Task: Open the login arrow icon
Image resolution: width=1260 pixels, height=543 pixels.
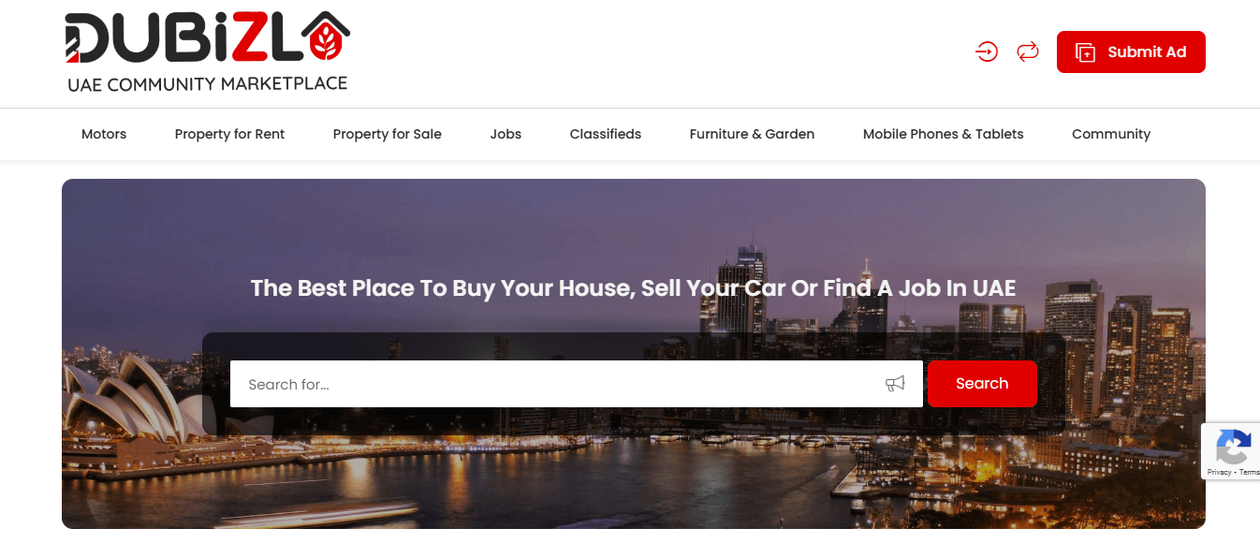Action: pos(987,51)
